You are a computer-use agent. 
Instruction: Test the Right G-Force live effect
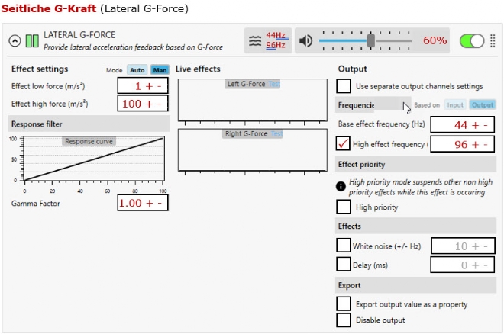pyautogui.click(x=276, y=133)
